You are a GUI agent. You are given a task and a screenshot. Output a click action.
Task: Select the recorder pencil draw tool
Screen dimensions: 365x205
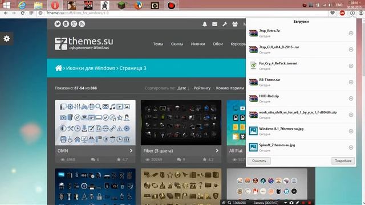click(x=297, y=203)
